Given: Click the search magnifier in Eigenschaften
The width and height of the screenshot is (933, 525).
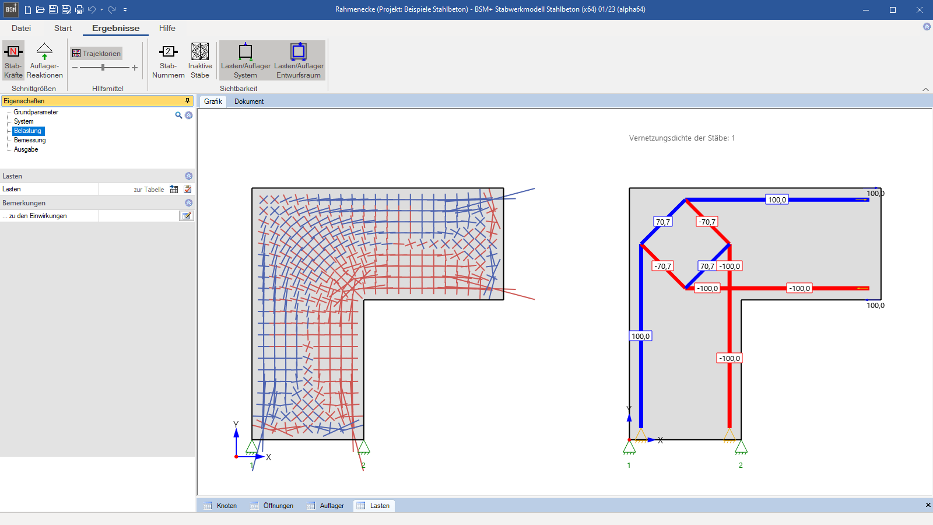Looking at the screenshot, I should [x=178, y=115].
